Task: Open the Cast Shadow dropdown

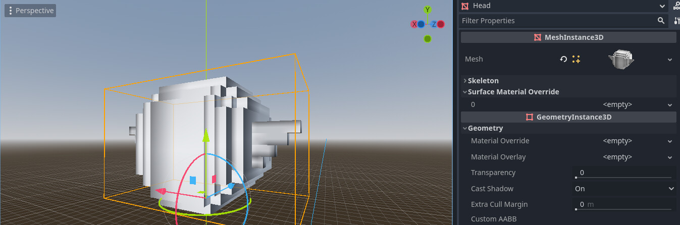Action: tap(624, 189)
